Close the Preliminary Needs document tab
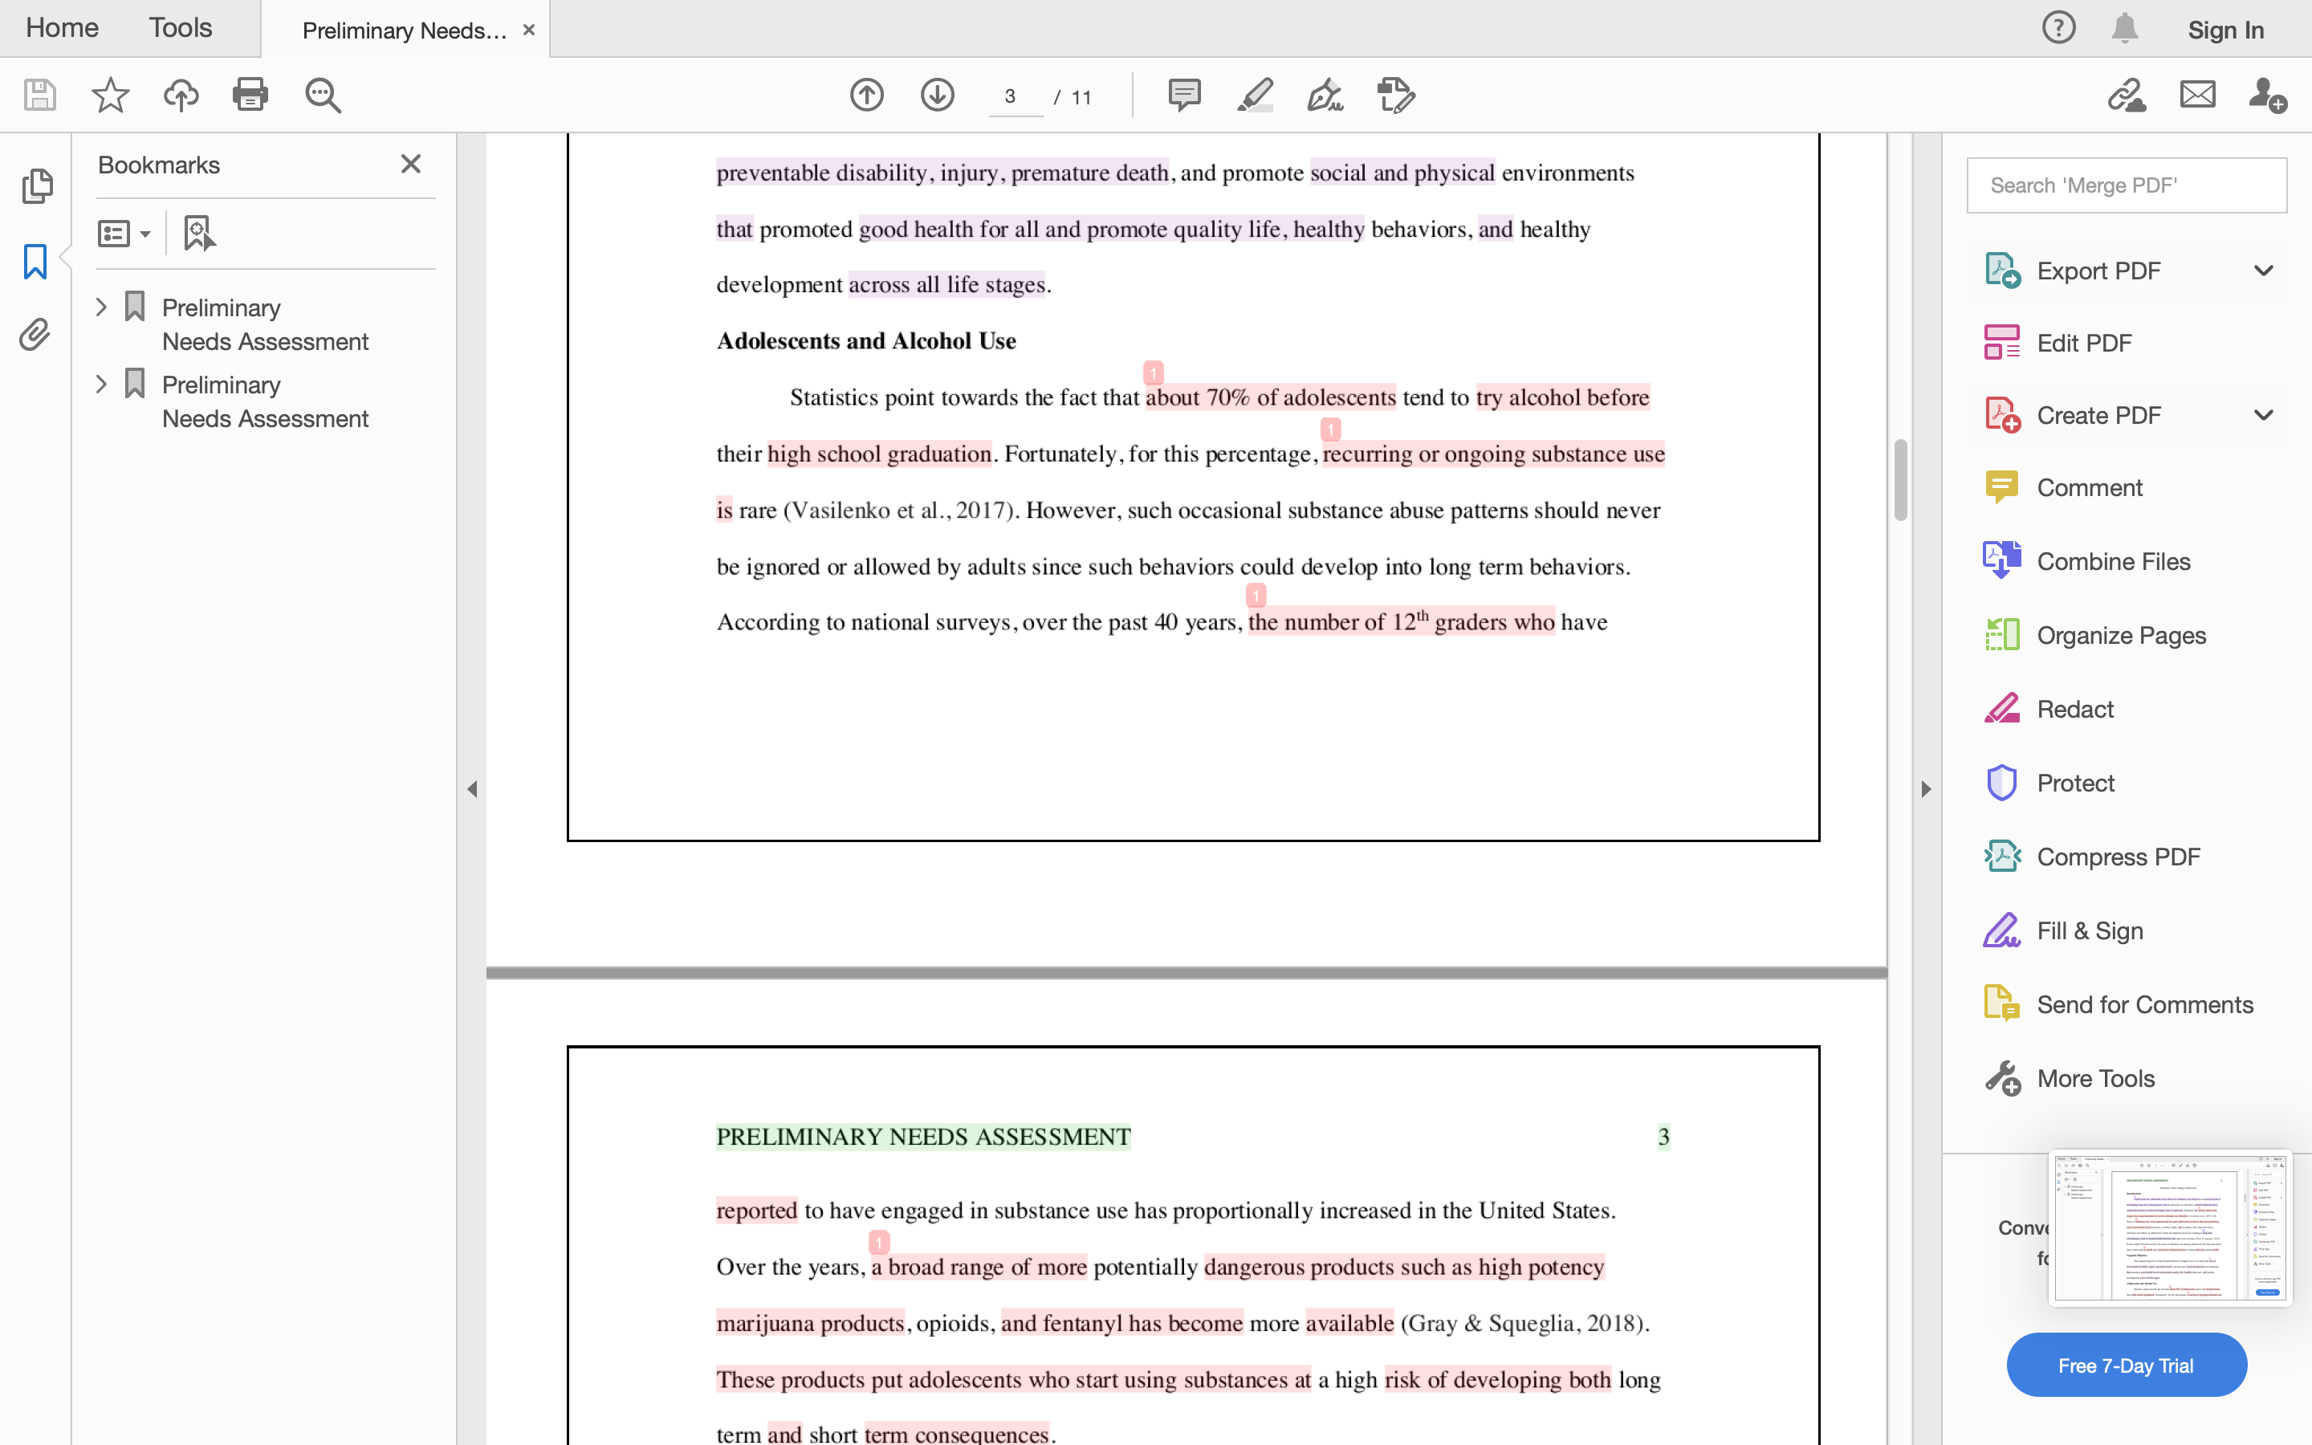Viewport: 2312px width, 1445px height. pyautogui.click(x=528, y=30)
